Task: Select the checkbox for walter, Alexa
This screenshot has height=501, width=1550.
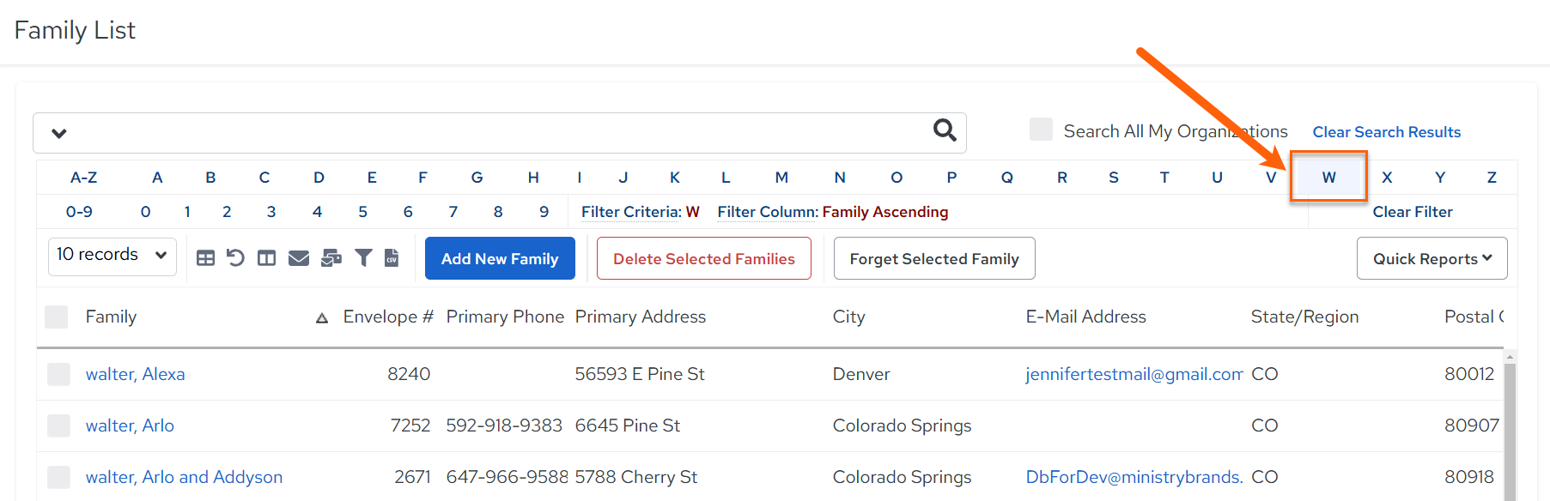Action: [x=58, y=374]
